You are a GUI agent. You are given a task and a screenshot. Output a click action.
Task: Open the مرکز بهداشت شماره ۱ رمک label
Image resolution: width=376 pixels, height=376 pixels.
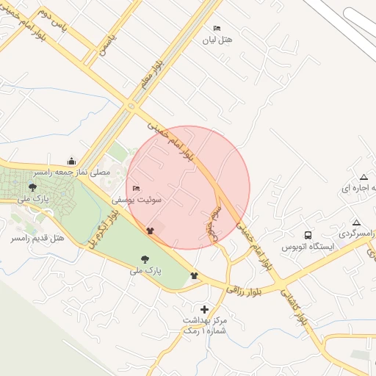[205, 325]
